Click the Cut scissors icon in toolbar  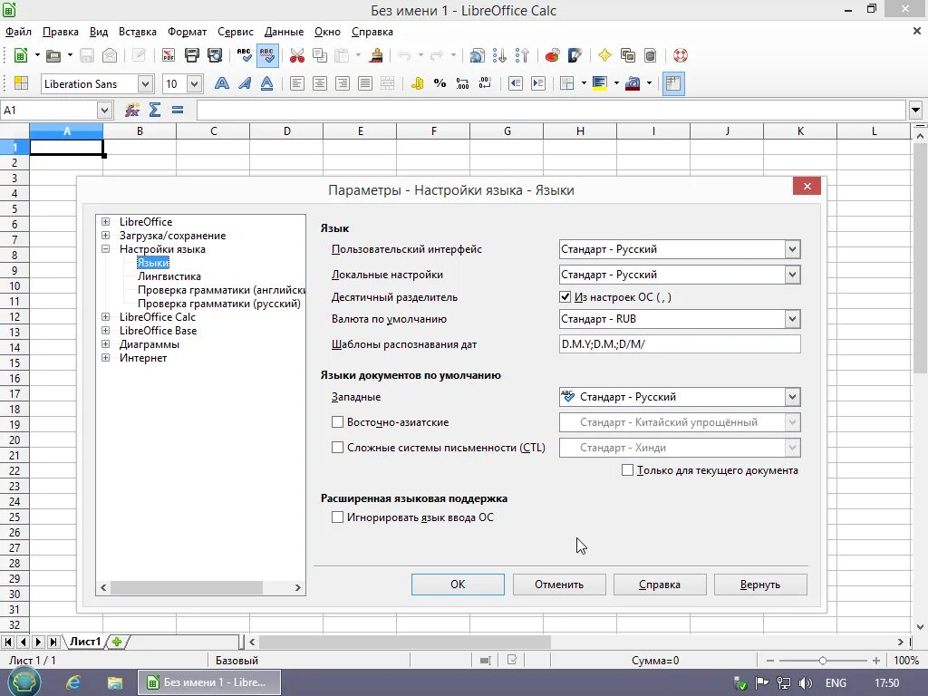point(297,55)
